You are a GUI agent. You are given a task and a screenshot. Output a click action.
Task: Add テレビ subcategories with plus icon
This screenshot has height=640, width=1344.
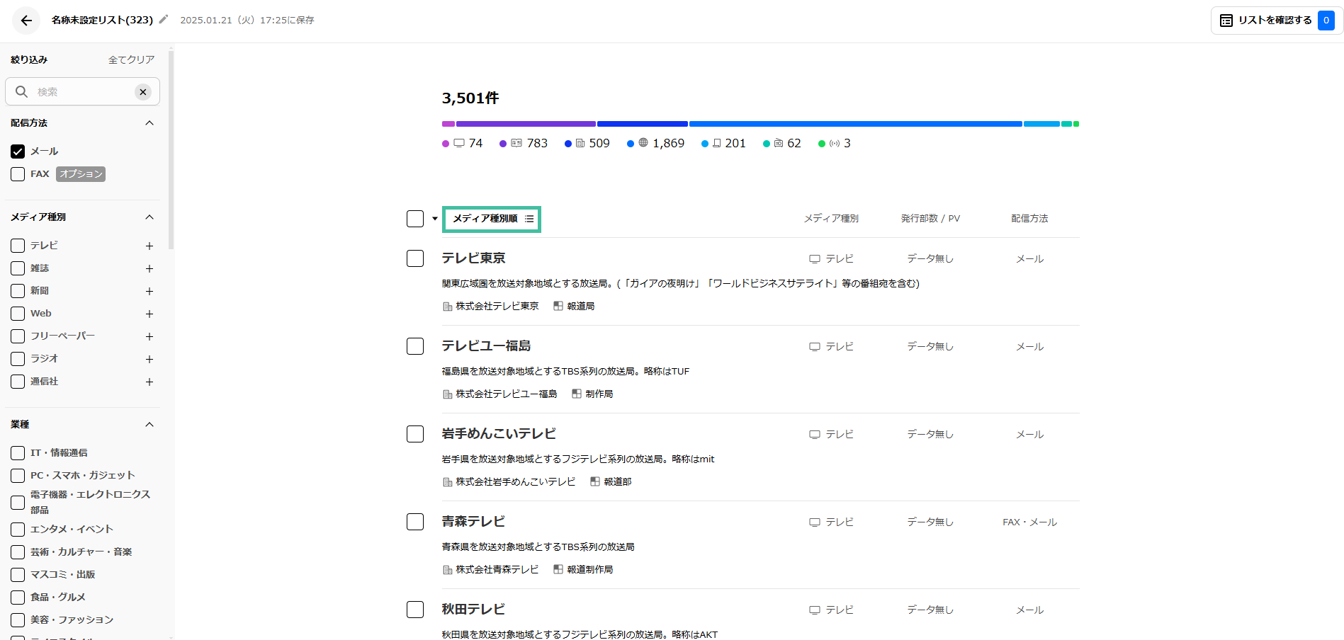(149, 246)
